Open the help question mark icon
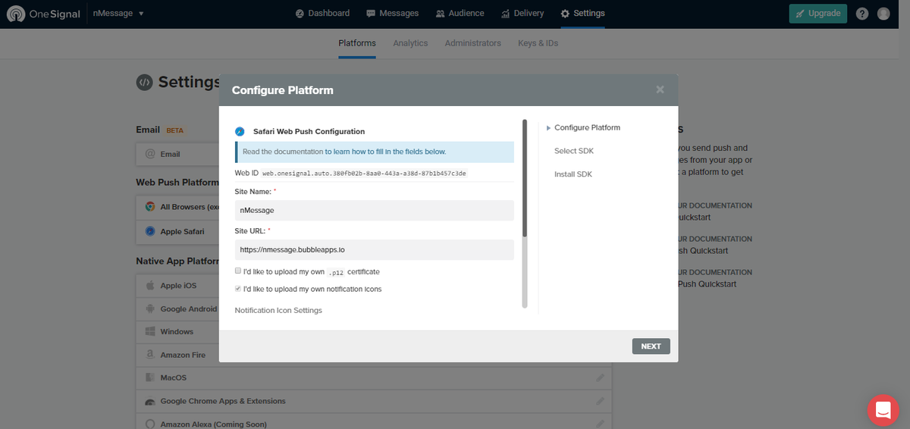 [x=862, y=14]
